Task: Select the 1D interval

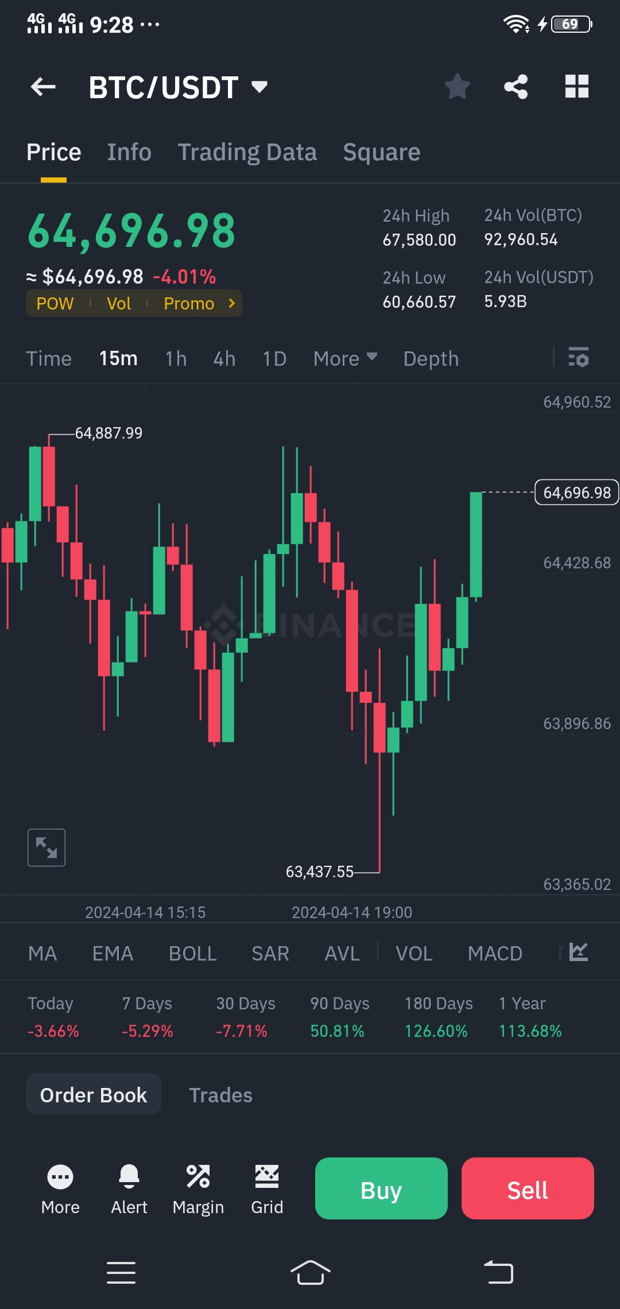Action: (x=274, y=359)
